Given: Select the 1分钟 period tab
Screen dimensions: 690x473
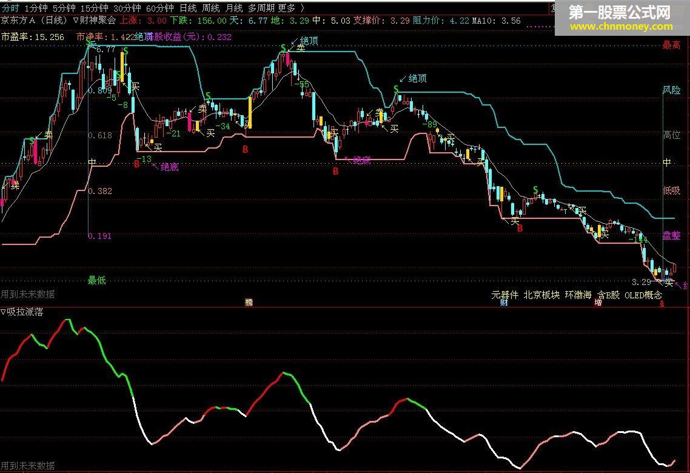Looking at the screenshot, I should 36,8.
